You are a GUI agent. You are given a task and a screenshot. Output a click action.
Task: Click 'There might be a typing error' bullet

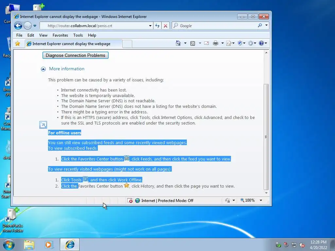point(104,112)
